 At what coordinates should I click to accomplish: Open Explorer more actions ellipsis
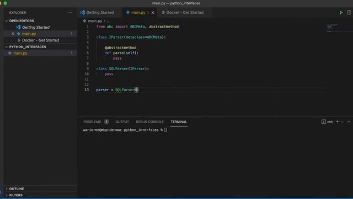[71, 13]
